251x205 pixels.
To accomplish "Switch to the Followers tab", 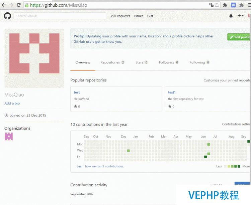I will (169, 62).
